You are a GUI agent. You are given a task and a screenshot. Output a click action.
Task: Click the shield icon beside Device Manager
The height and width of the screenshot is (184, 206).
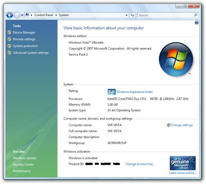click(x=9, y=33)
